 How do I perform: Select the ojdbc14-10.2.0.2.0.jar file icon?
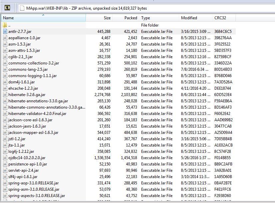tap(5, 158)
